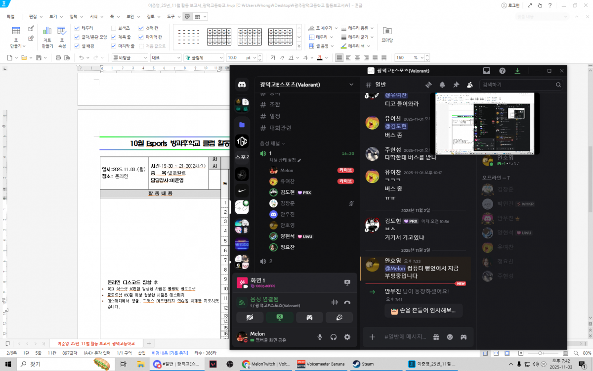Mute the microphone in Discord
This screenshot has height=371, width=593.
pyautogui.click(x=320, y=337)
